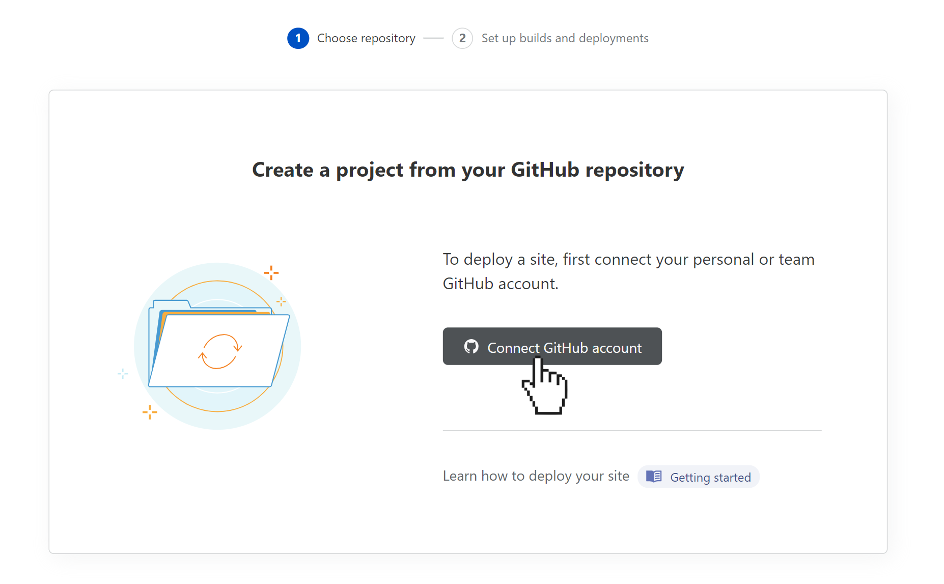The width and height of the screenshot is (944, 584).
Task: Click the Connect GitHub account button
Action: [552, 346]
